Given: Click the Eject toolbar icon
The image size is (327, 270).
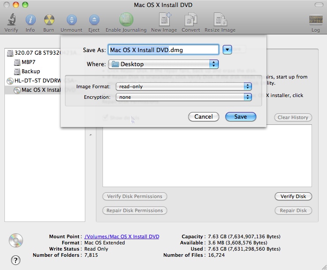Looking at the screenshot, I should [x=94, y=20].
